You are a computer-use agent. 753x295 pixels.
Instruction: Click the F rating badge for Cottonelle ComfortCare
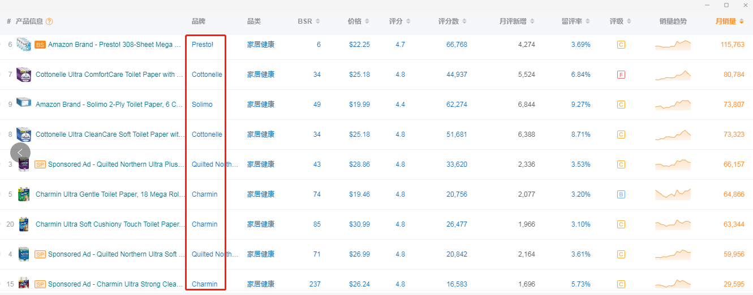[x=621, y=75]
